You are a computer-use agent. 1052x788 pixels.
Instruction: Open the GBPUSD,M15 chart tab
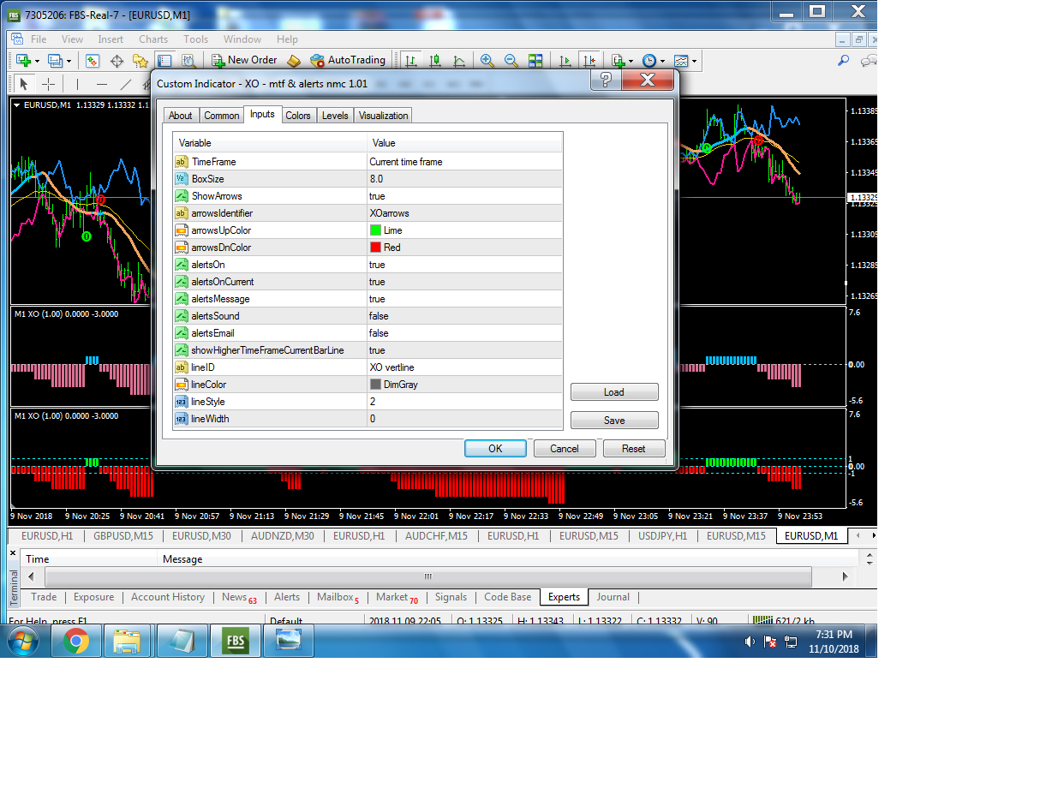123,536
